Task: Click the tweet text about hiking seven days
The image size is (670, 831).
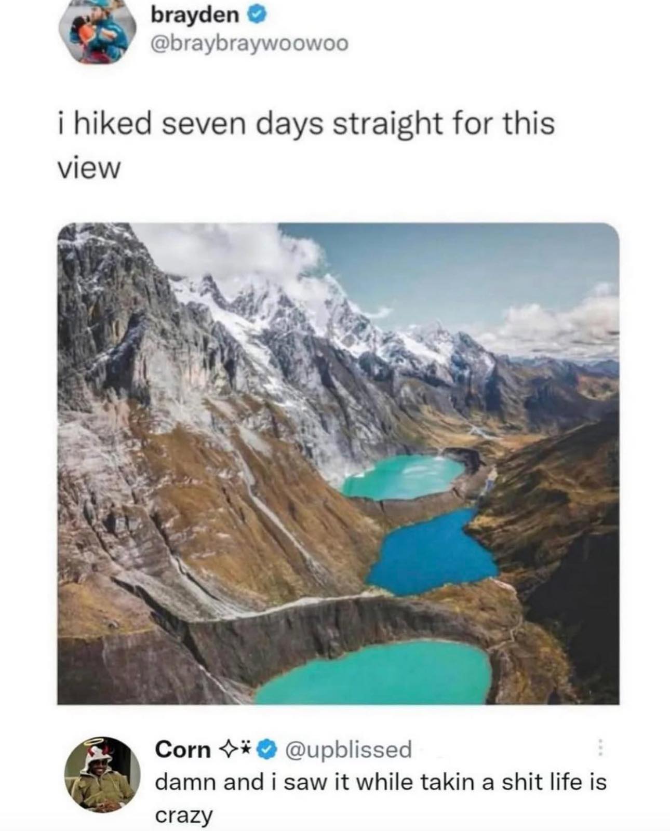Action: (305, 146)
